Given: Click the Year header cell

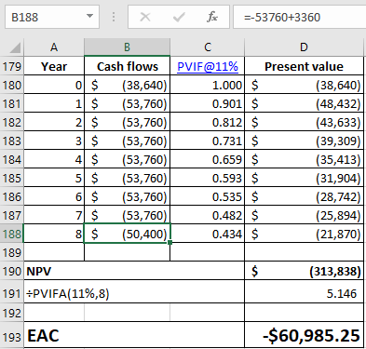Looking at the screenshot, I should (x=54, y=66).
